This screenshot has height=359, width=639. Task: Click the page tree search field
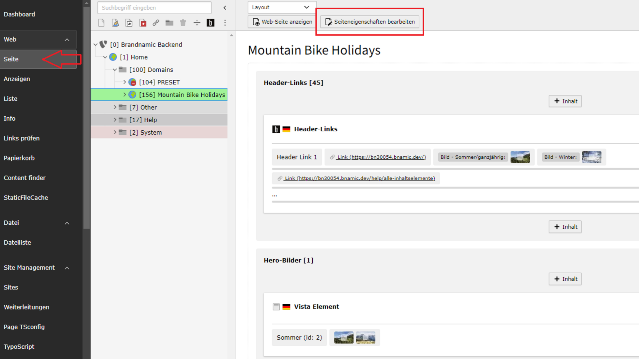pos(154,8)
